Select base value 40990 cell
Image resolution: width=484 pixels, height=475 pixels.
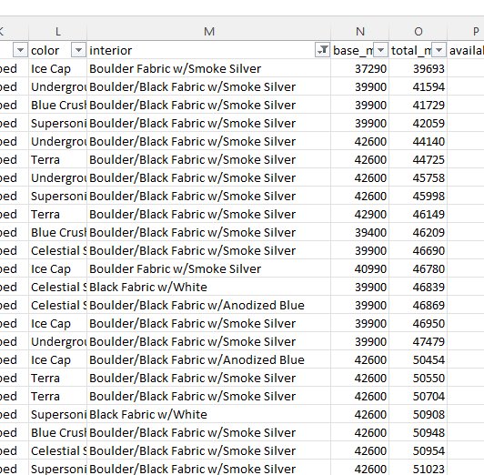click(360, 268)
